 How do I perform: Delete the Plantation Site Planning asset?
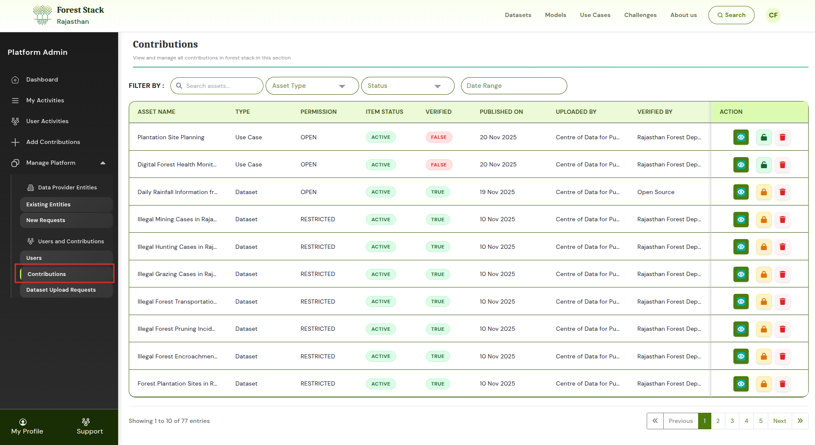782,137
